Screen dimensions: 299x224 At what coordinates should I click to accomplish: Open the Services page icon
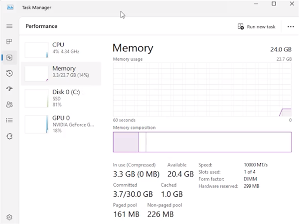click(9, 136)
